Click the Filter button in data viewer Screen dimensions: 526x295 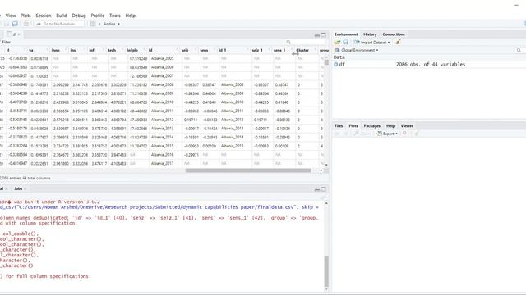pyautogui.click(x=6, y=42)
